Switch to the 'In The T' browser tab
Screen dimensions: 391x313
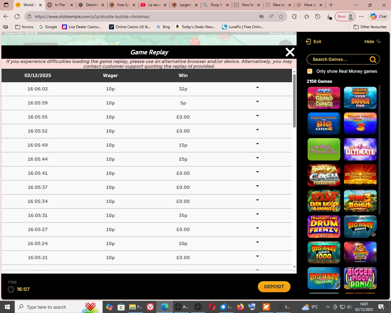(x=60, y=5)
